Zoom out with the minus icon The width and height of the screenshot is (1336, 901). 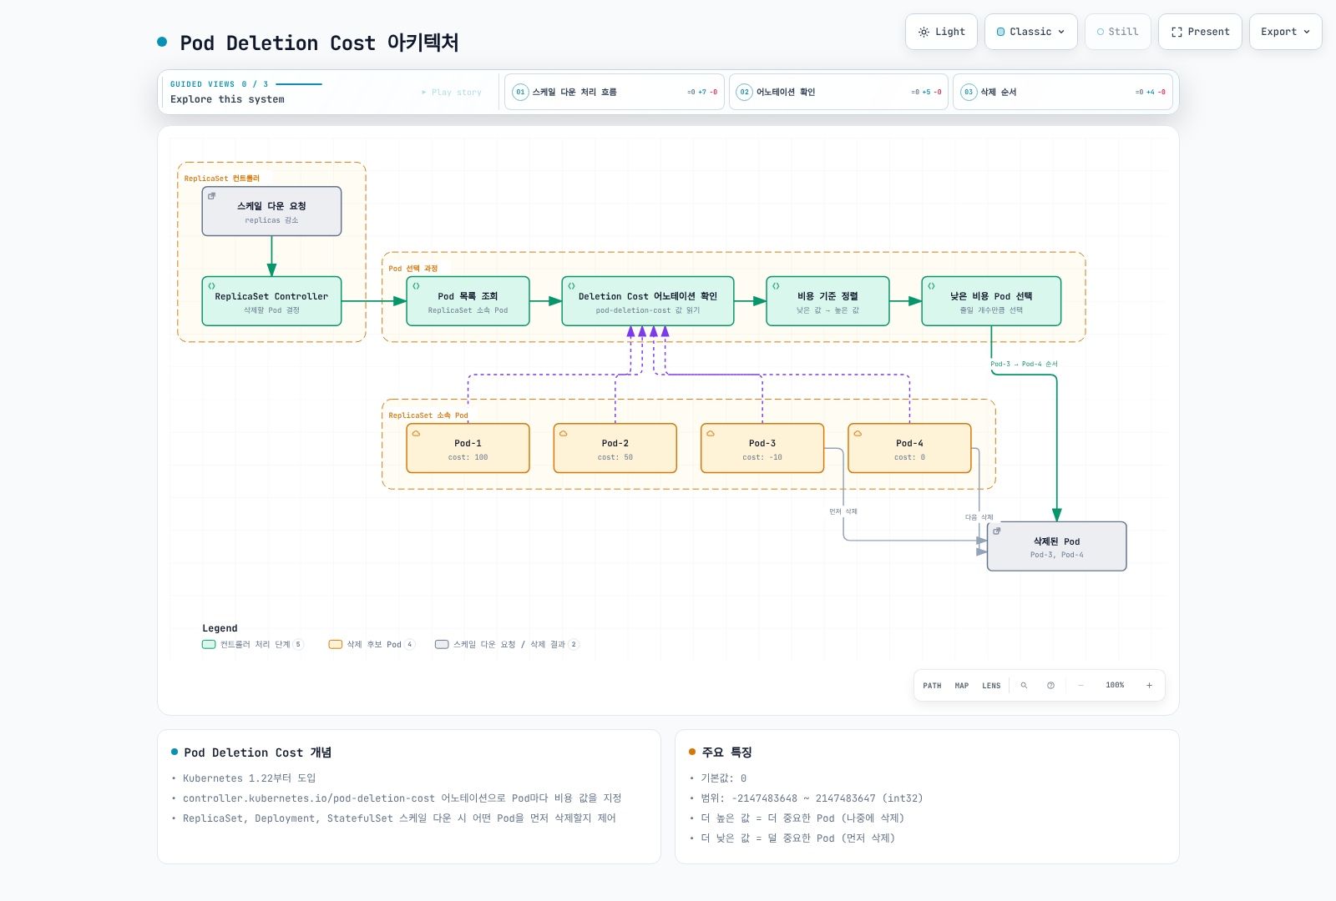1080,686
